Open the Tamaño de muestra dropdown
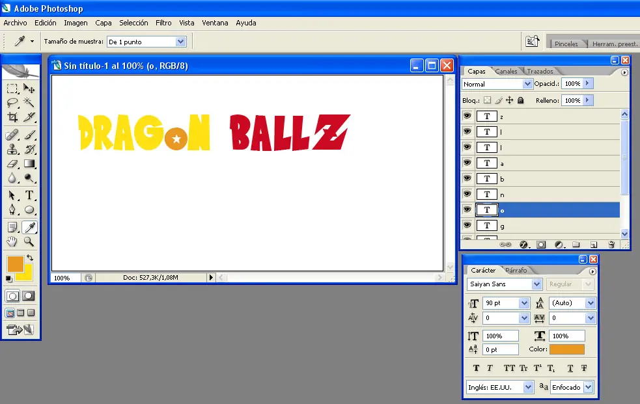This screenshot has height=404, width=640. pos(180,42)
